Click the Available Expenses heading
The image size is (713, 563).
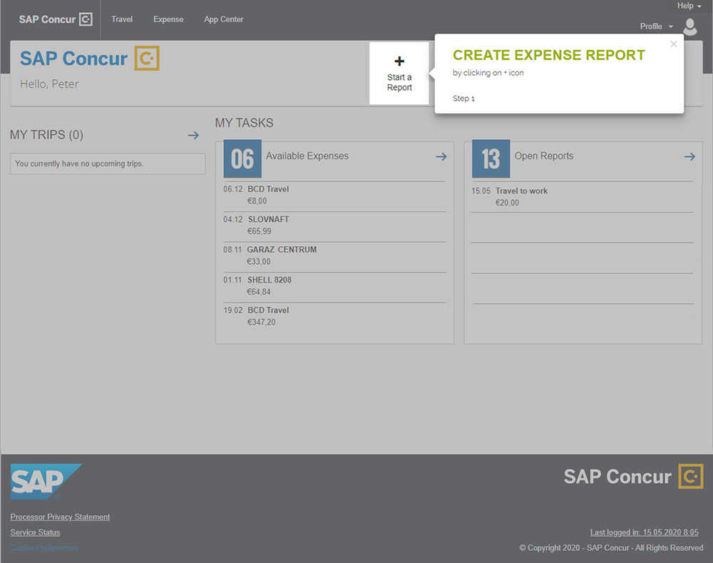click(307, 156)
